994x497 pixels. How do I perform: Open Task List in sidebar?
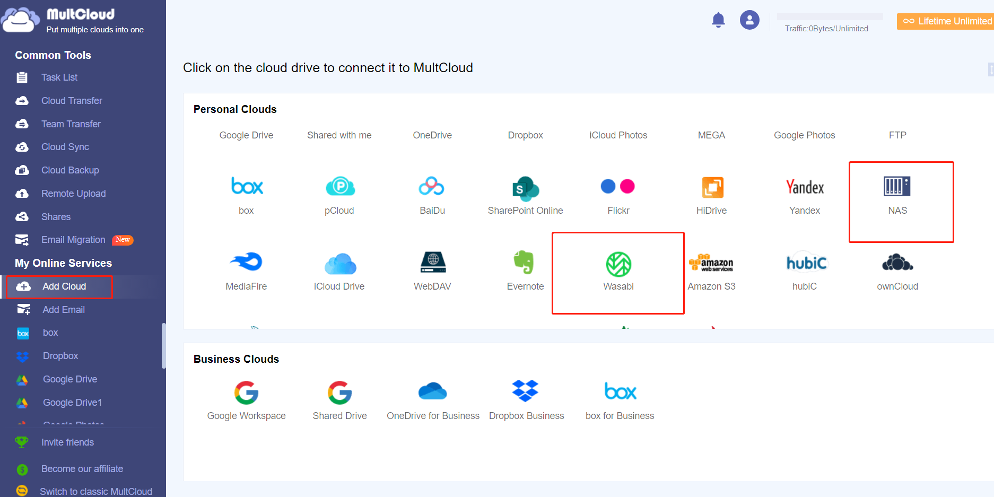(59, 77)
